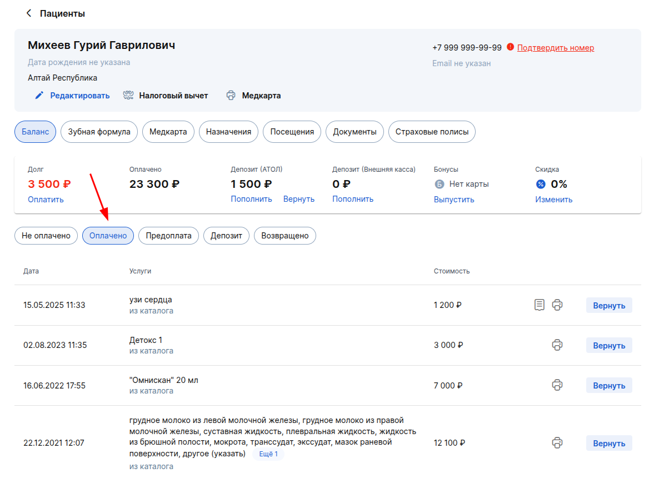Click Пополнить under Депозит (АТОЛ)
This screenshot has height=478, width=654.
click(252, 199)
